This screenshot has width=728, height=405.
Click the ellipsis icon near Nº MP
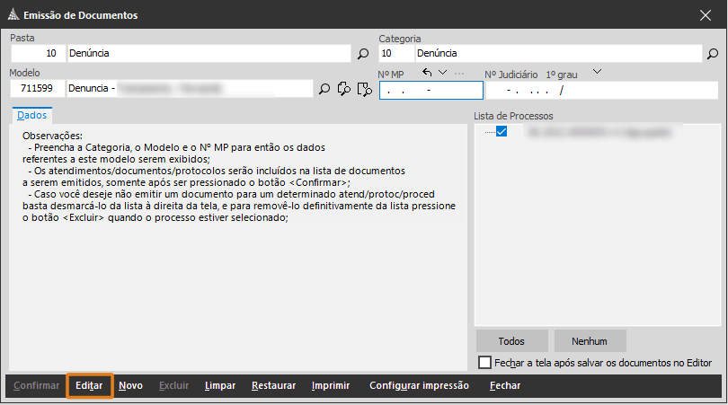(459, 74)
